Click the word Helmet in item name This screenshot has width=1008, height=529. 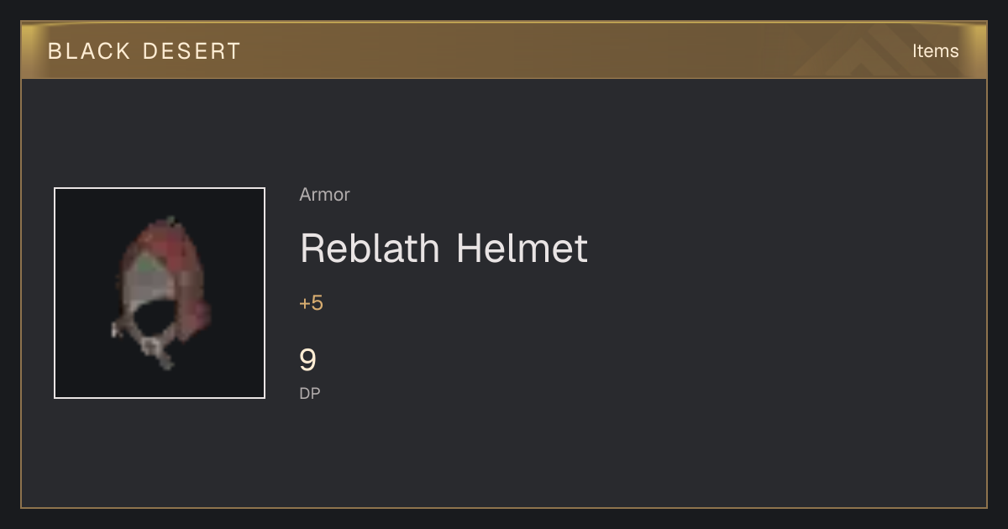(x=522, y=249)
